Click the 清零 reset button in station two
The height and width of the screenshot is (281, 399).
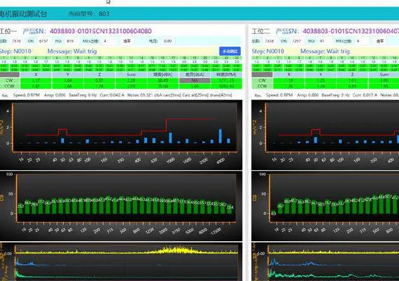point(380,41)
